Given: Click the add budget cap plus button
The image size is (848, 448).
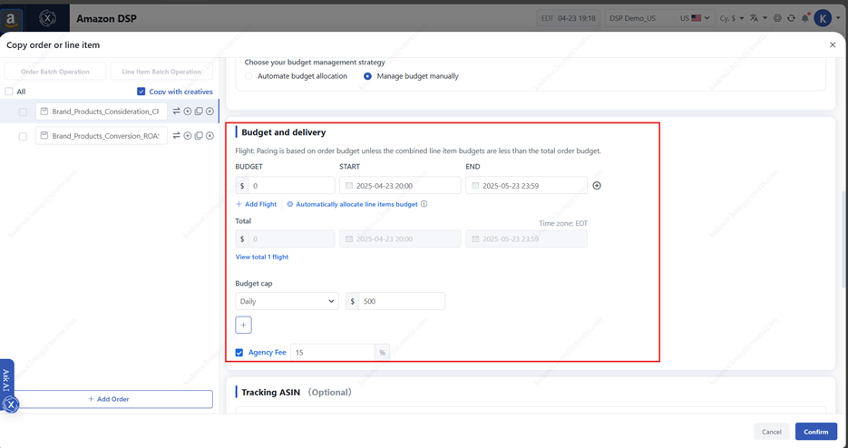Looking at the screenshot, I should [x=243, y=325].
